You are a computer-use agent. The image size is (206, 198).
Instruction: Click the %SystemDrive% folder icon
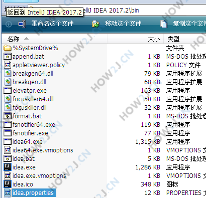coord(8,48)
